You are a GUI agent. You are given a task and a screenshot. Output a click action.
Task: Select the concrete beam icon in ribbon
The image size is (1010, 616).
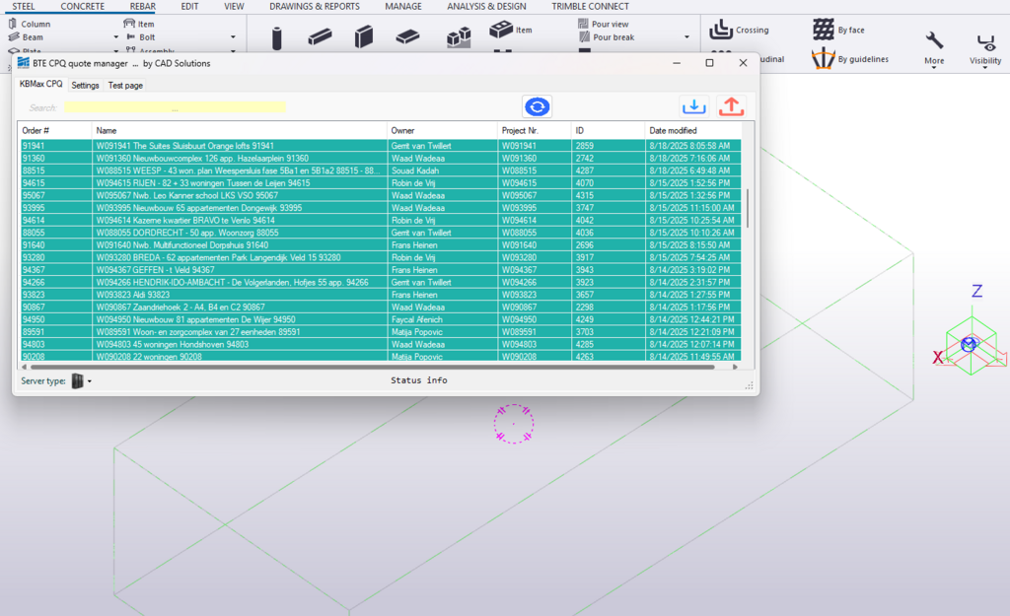[320, 37]
